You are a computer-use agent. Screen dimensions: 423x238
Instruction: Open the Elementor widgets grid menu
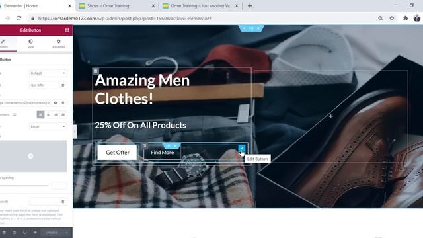coord(67,30)
